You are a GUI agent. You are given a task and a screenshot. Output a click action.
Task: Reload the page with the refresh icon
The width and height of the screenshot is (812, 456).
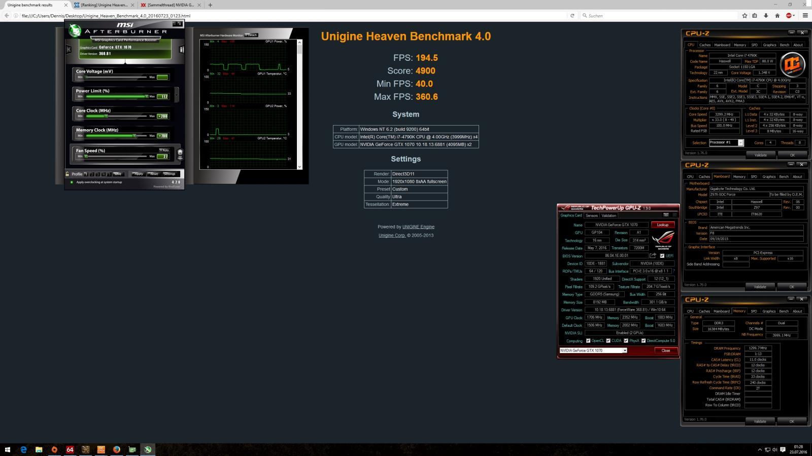tap(572, 16)
